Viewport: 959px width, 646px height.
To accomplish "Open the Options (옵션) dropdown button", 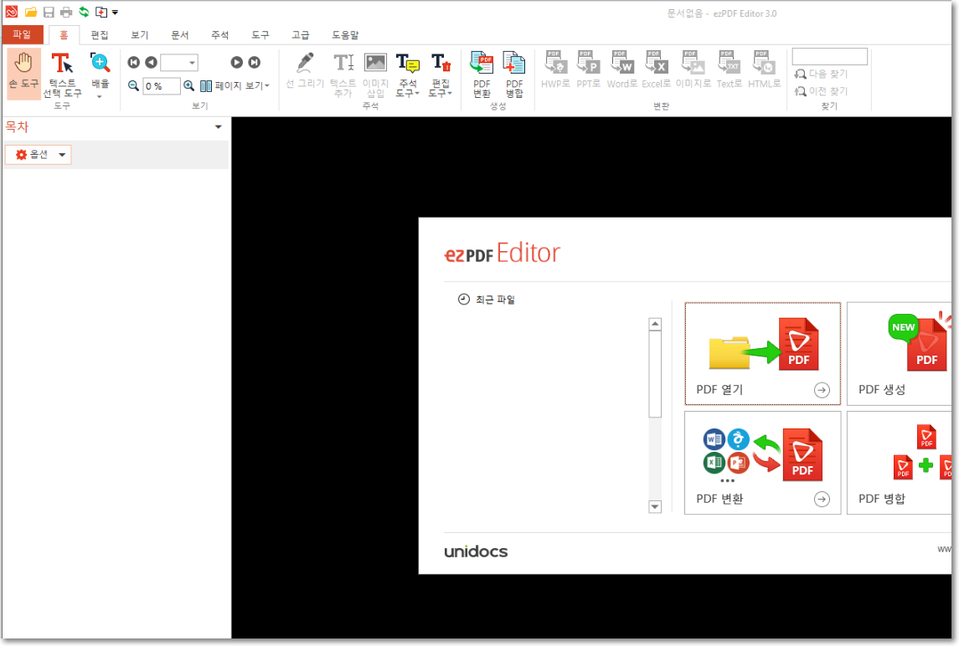I will coord(39,155).
